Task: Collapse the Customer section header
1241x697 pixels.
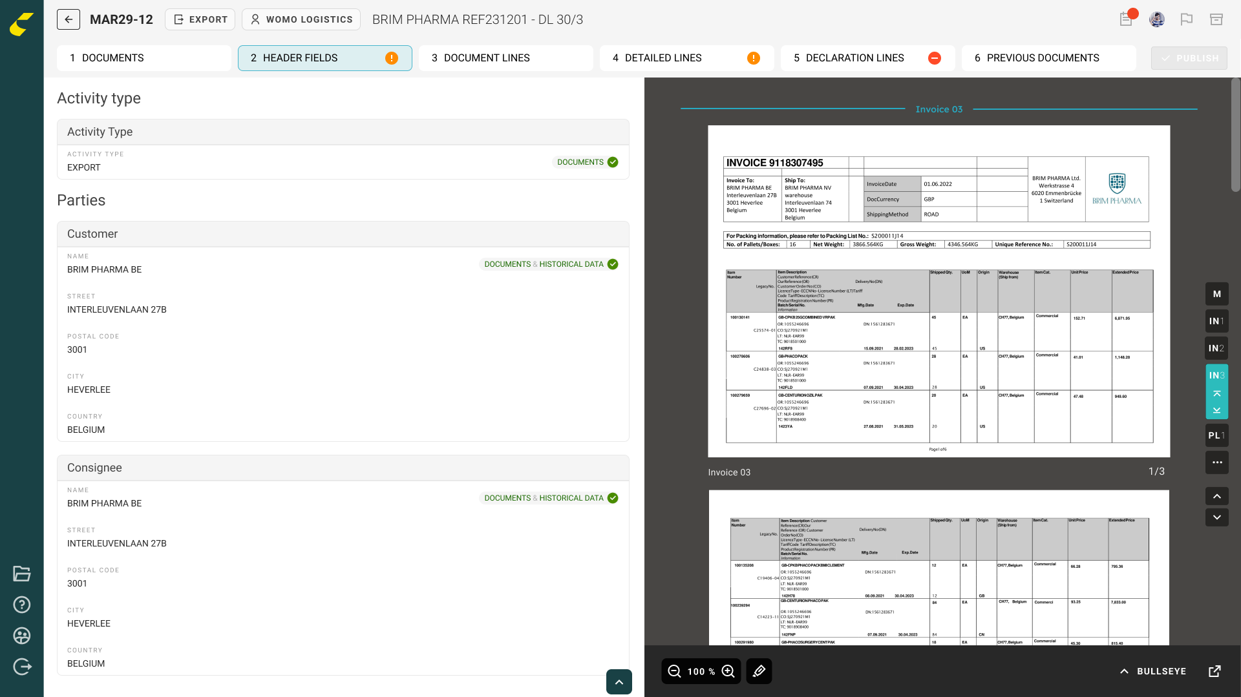Action: (x=343, y=234)
